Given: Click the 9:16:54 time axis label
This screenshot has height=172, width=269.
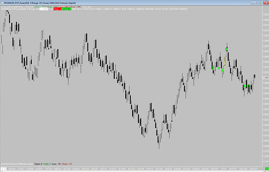Looking at the screenshot, I should [140, 169].
